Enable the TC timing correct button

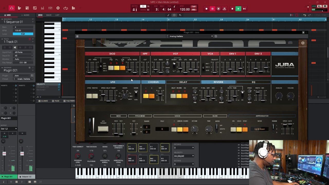pos(143,6)
